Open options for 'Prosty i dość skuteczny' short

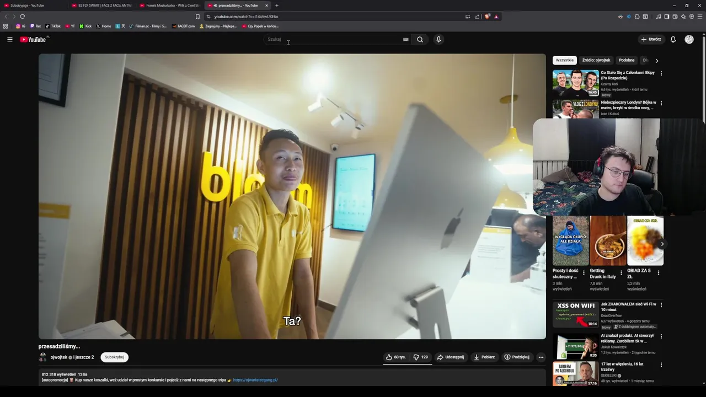(x=584, y=272)
